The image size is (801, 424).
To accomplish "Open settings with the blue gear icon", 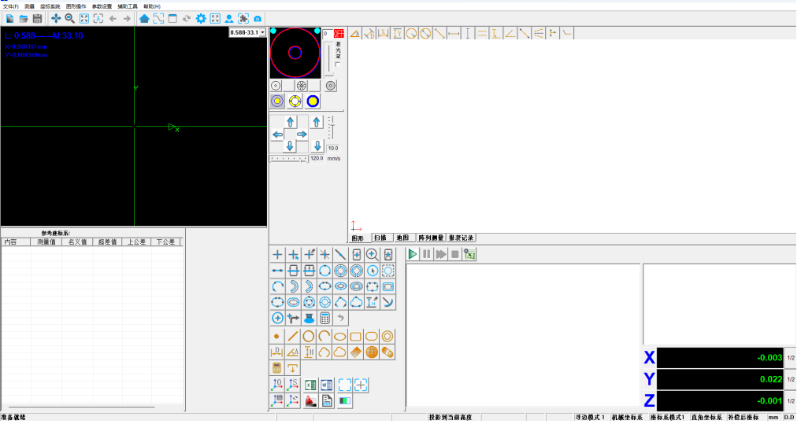I will click(x=201, y=18).
